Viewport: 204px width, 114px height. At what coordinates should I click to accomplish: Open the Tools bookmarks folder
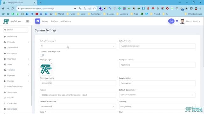[135, 14]
